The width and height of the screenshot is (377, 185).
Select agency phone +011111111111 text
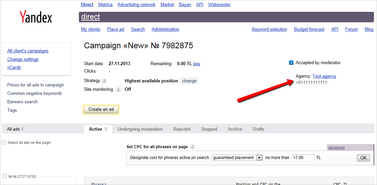pyautogui.click(x=311, y=83)
